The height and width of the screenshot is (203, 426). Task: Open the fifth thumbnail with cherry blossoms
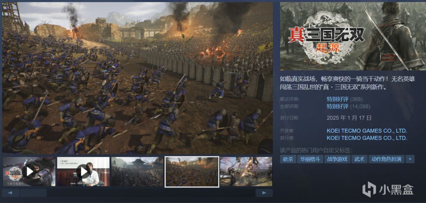(x=246, y=172)
